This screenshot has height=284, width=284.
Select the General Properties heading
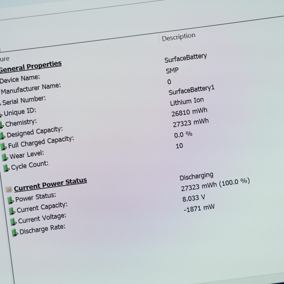pyautogui.click(x=30, y=67)
